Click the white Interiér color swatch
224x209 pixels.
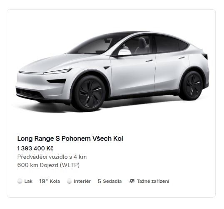pos(69,181)
